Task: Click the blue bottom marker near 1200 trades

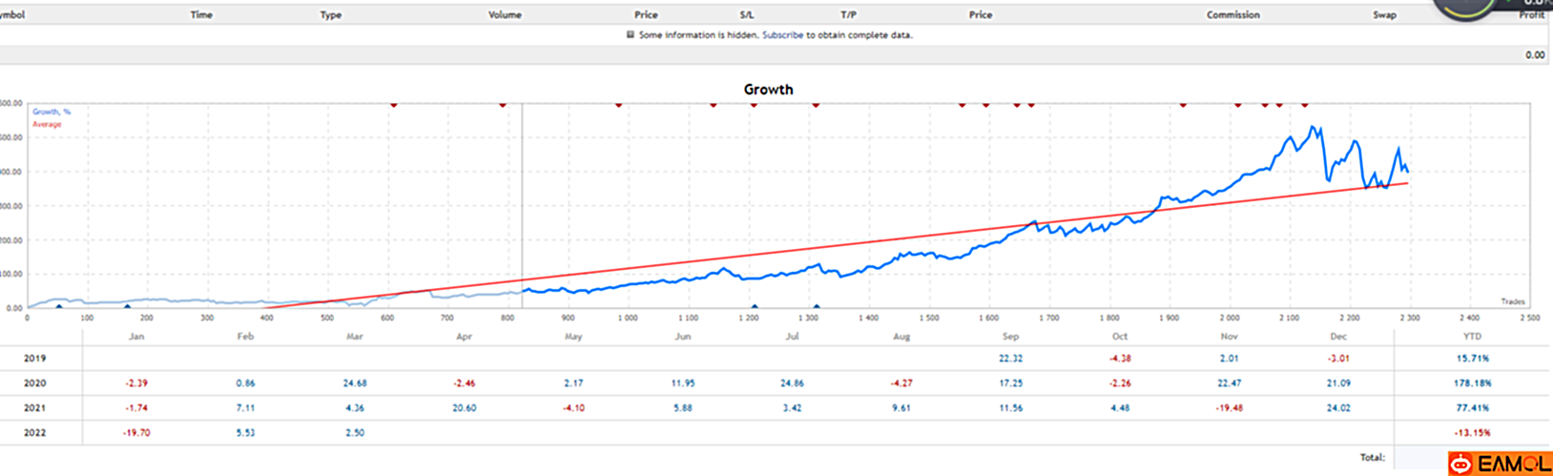Action: (755, 306)
